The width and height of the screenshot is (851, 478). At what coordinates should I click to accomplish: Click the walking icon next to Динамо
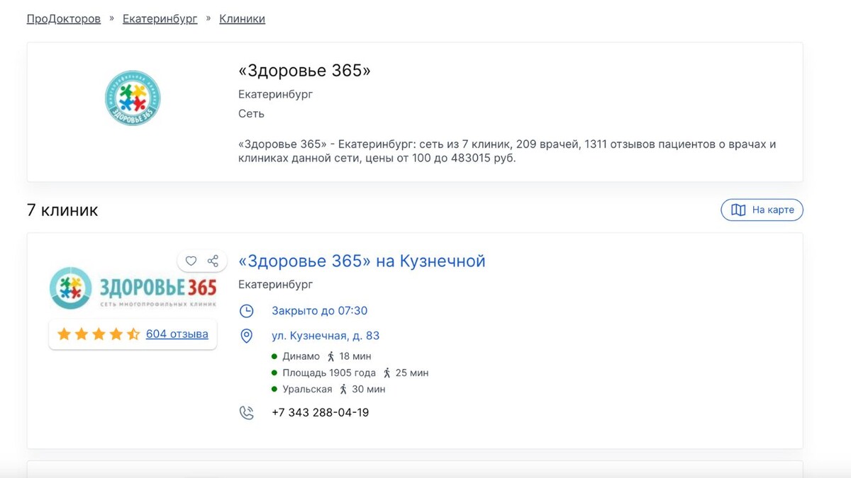(331, 356)
